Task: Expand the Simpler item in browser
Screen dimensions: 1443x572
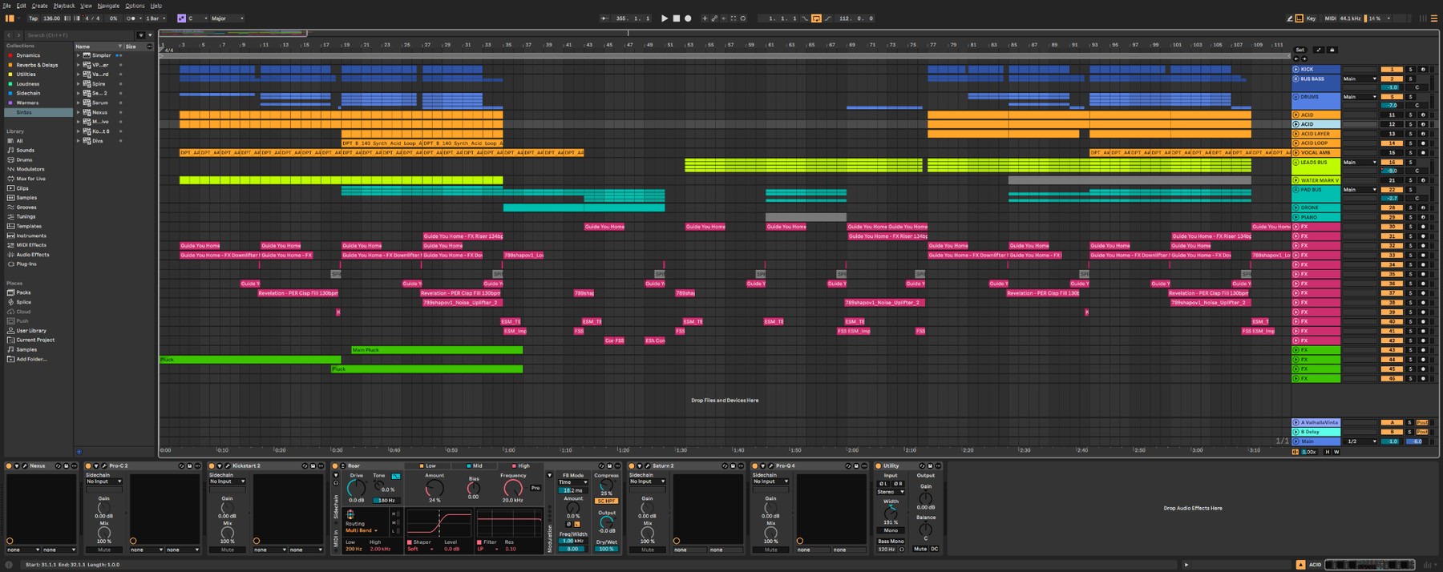Action: [78, 55]
